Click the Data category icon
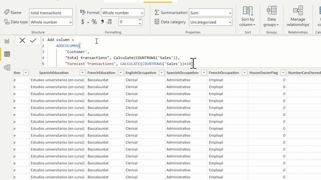 (157, 21)
